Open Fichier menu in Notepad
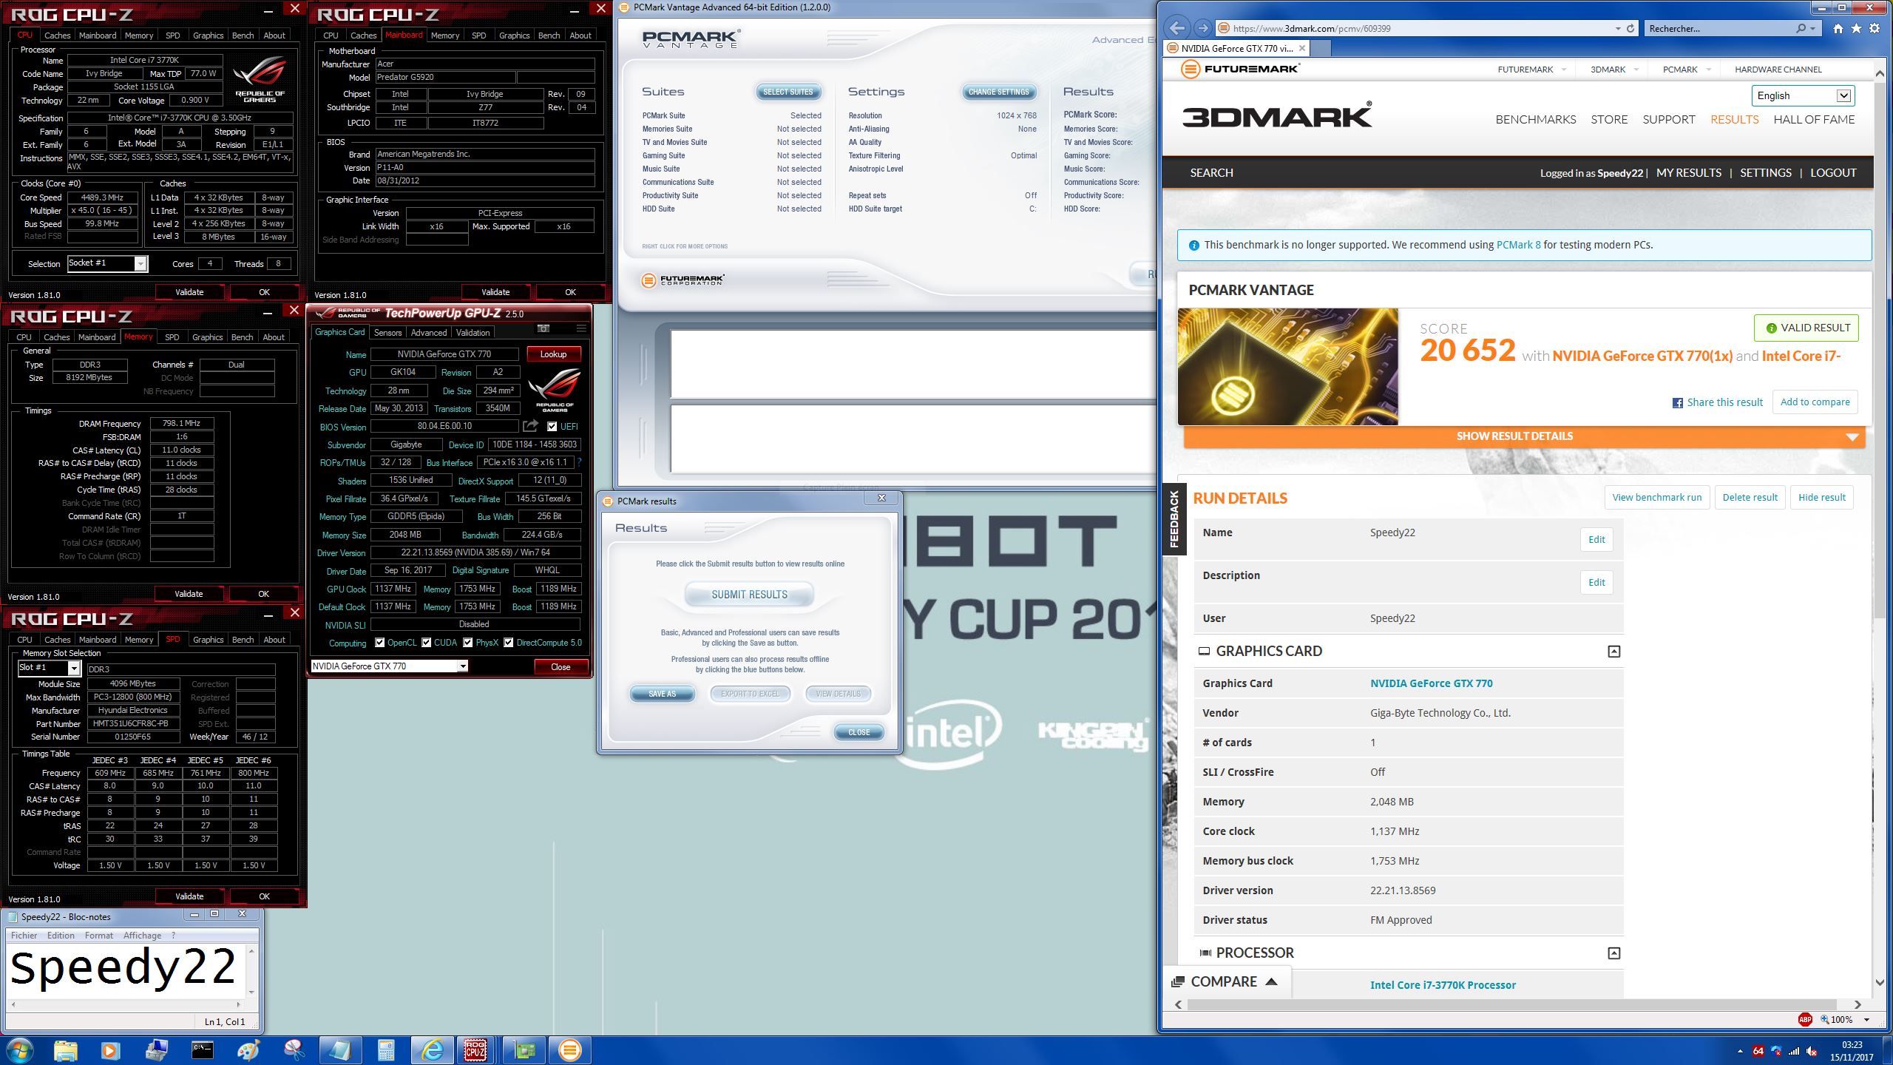The height and width of the screenshot is (1065, 1893). 24,936
